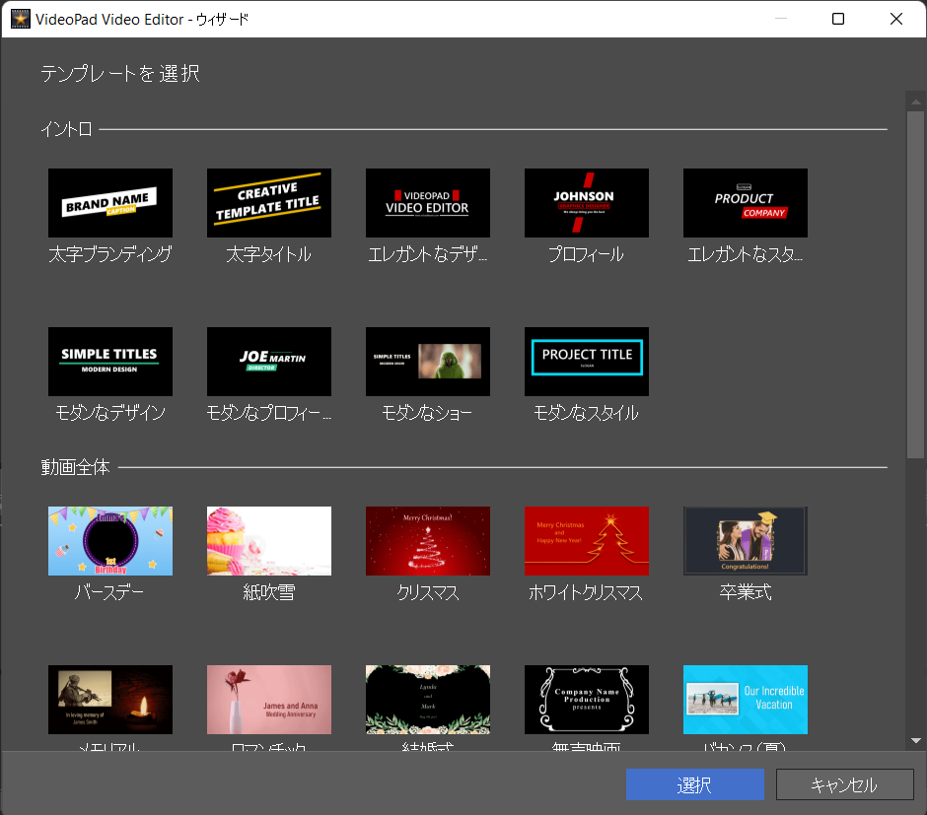Click the scrollbar down arrow
The width and height of the screenshot is (927, 815).
[915, 740]
